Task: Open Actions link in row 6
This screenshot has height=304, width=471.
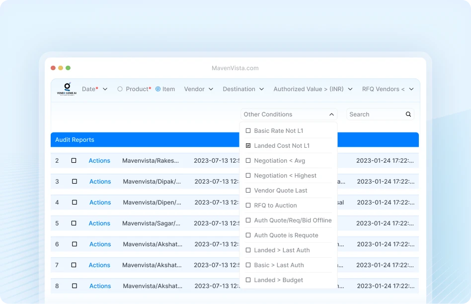Action: [x=100, y=244]
